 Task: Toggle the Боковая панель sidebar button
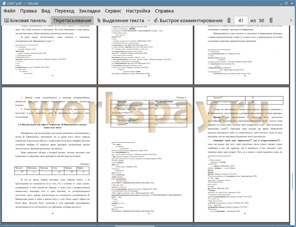25,21
